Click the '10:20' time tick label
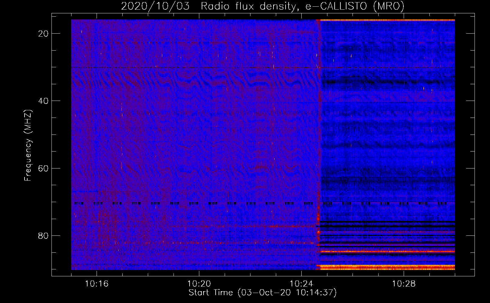 [x=199, y=284]
